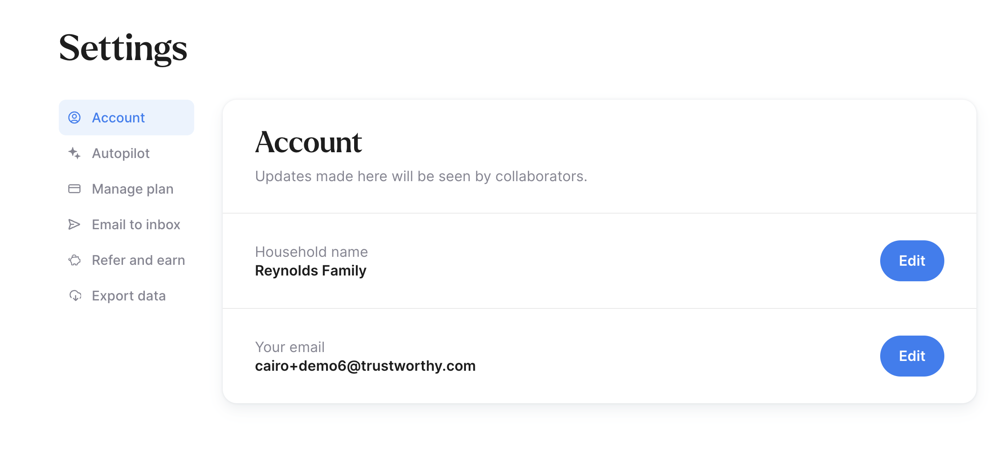
Task: Open the Manage plan page
Action: (127, 189)
